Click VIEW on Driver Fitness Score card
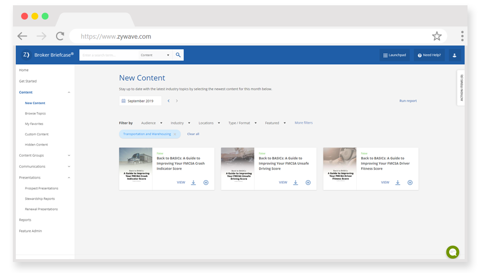The width and height of the screenshot is (479, 273). click(x=385, y=182)
